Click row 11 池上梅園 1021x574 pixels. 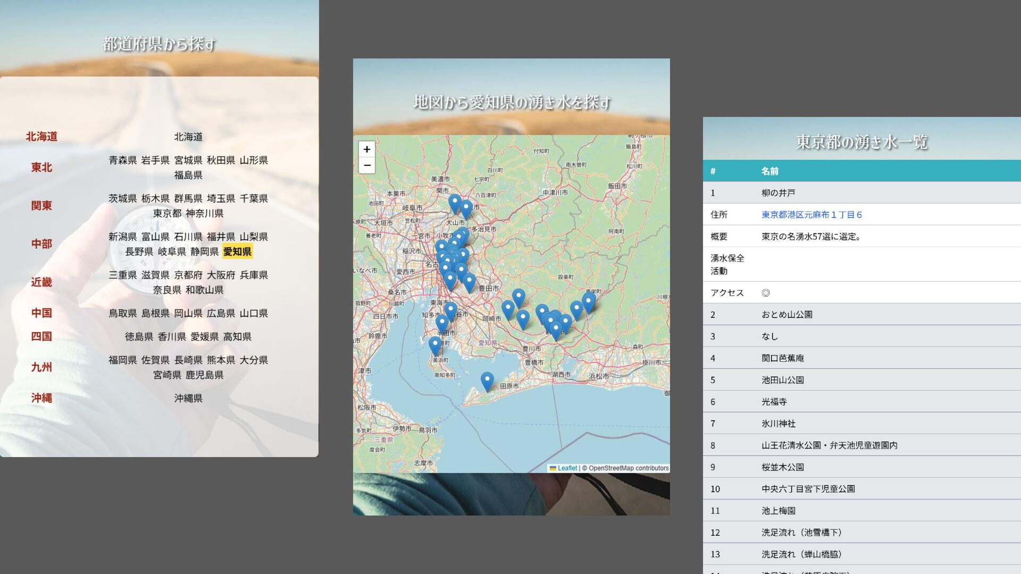click(x=778, y=511)
